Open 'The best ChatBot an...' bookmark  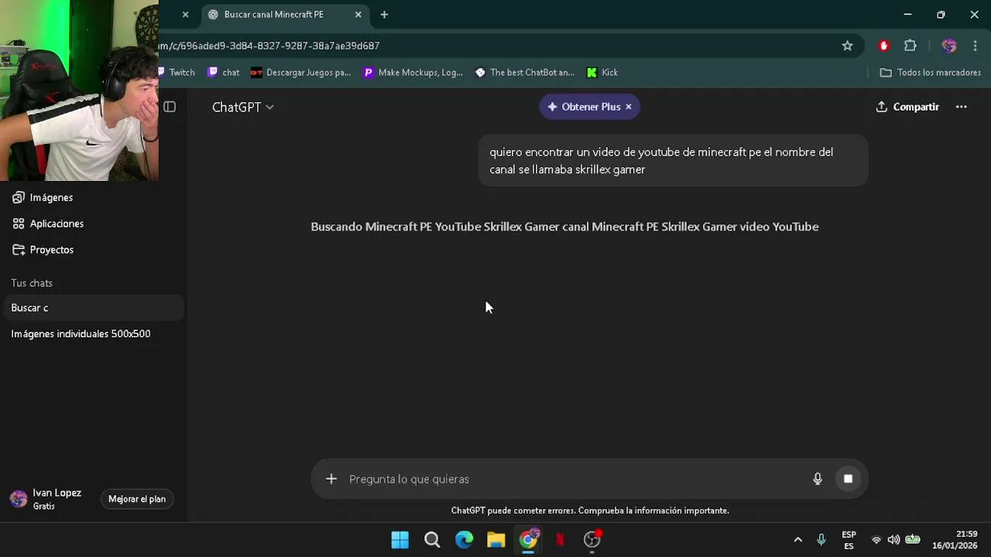[x=525, y=73]
